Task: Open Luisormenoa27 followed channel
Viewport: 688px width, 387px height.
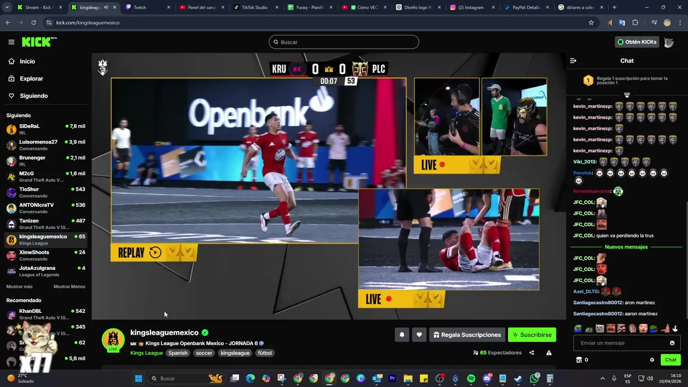Action: tap(46, 145)
